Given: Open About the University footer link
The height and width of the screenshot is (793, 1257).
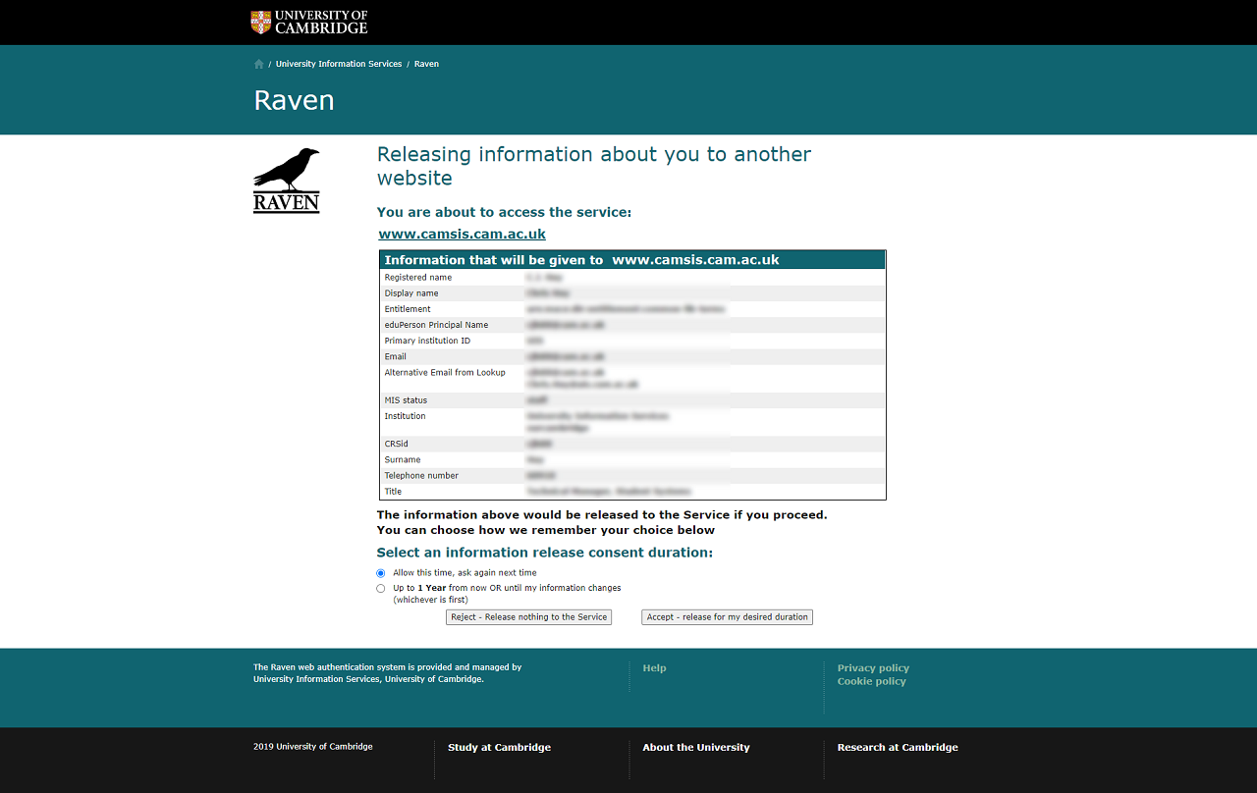Looking at the screenshot, I should (x=696, y=748).
